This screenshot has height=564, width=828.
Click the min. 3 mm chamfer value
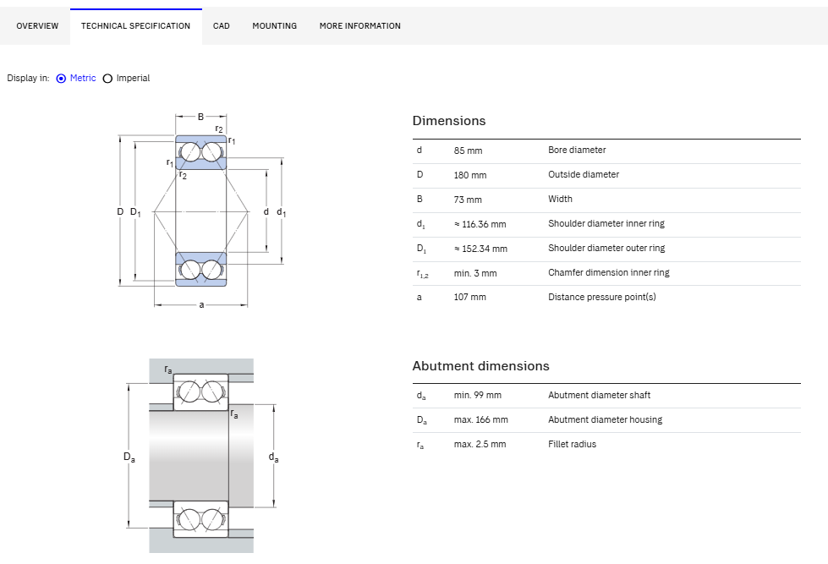tap(475, 274)
